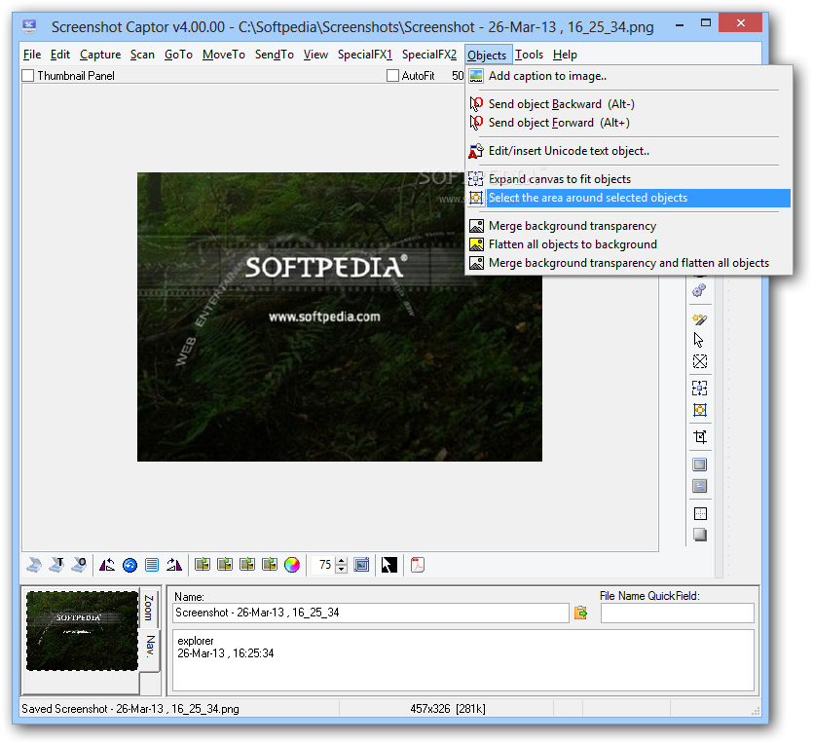
Task: Click the blue framed image icon beside 75
Action: (x=361, y=565)
